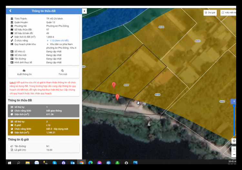Select the yellow Đất ở - Xây dựng mới row

pos(44,127)
